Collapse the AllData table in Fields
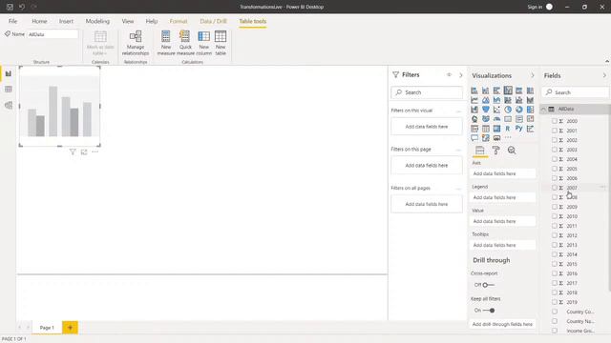This screenshot has width=611, height=343. (x=543, y=110)
